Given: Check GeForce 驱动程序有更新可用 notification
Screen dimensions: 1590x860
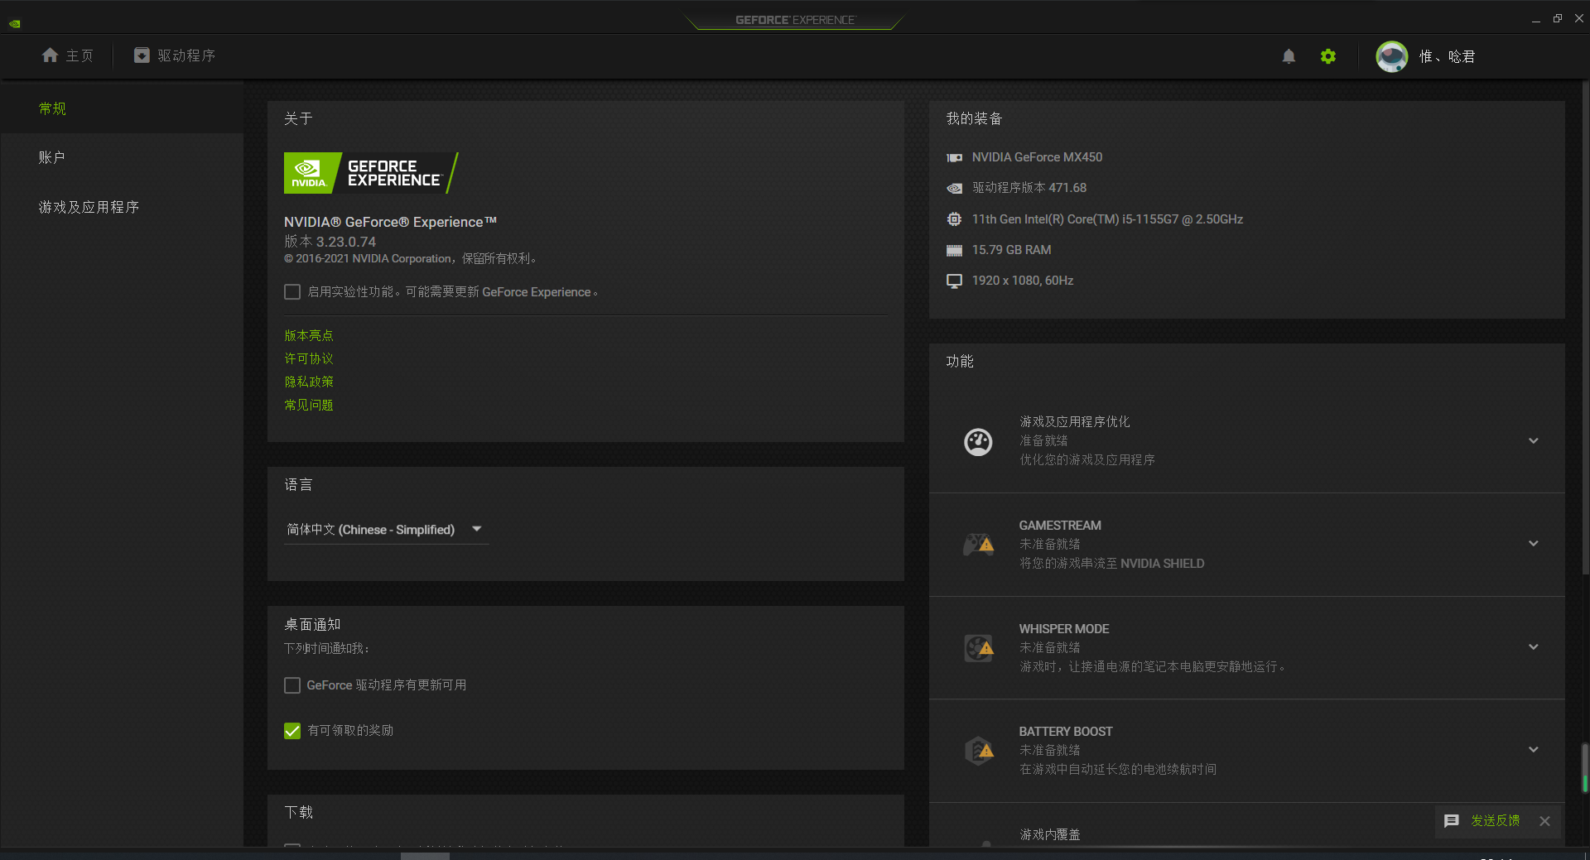Looking at the screenshot, I should pyautogui.click(x=292, y=685).
